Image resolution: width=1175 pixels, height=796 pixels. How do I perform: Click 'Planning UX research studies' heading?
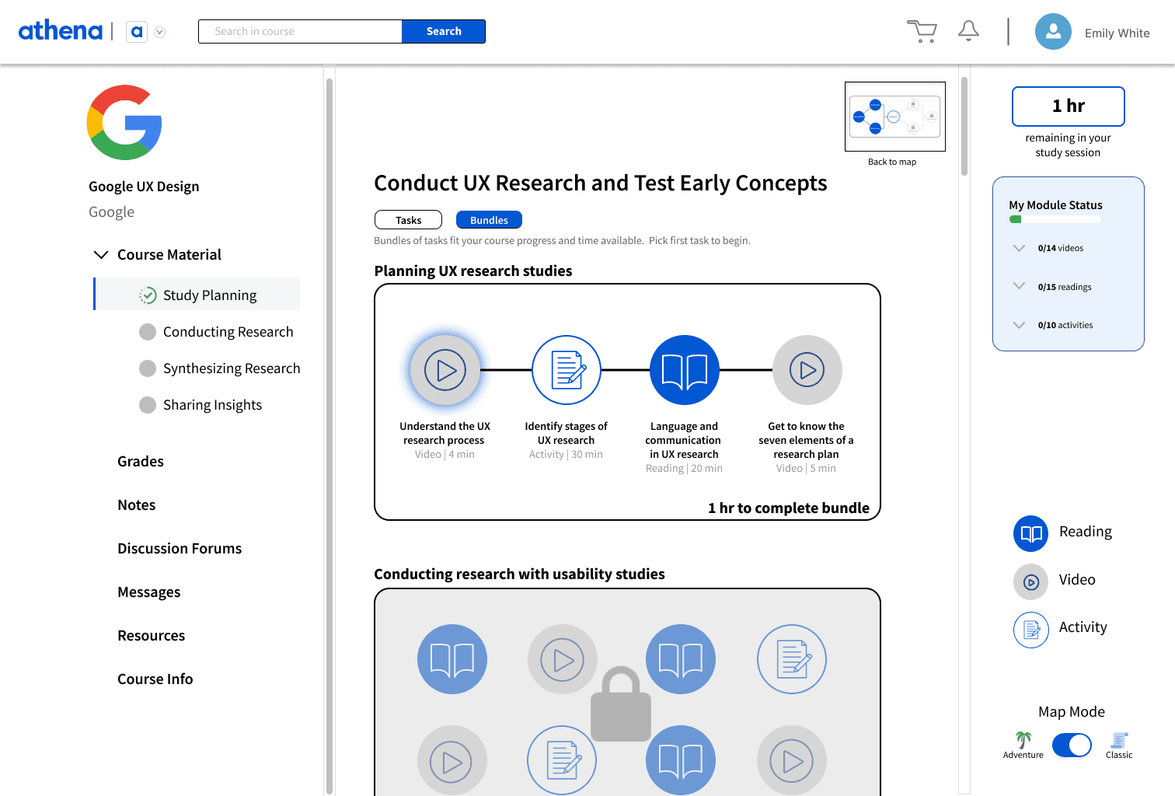(x=473, y=271)
